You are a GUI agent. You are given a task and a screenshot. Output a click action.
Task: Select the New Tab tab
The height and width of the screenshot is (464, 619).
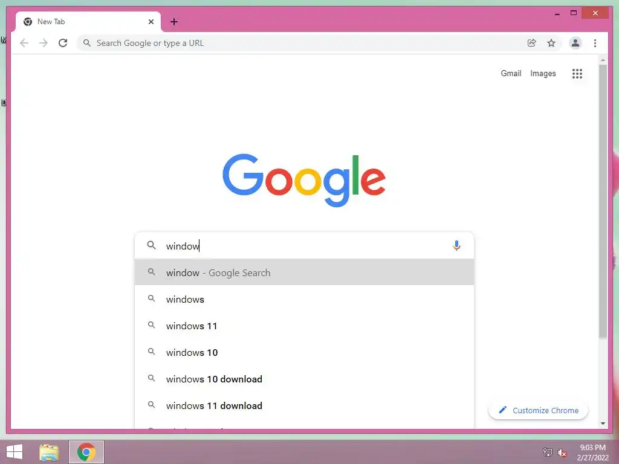[88, 22]
